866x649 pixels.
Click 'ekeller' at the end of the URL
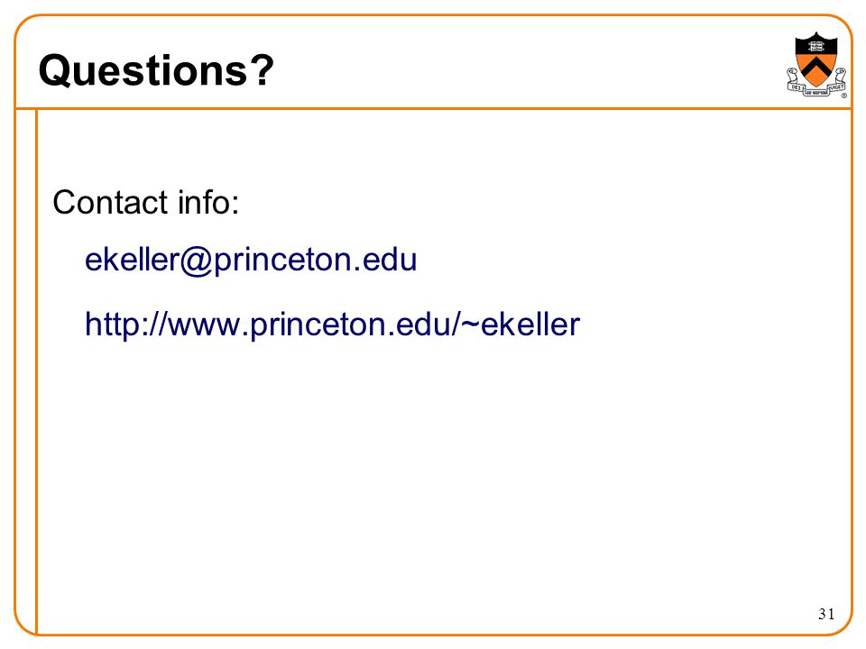530,324
